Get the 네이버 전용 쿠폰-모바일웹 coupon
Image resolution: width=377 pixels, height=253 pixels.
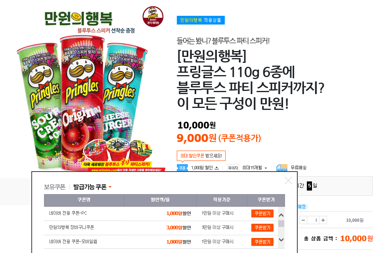coord(262,242)
